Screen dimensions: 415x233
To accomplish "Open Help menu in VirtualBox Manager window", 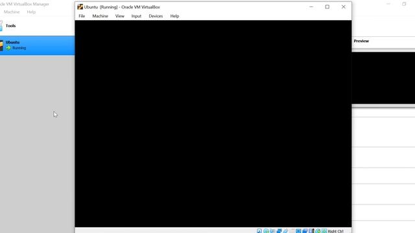I will [x=31, y=12].
